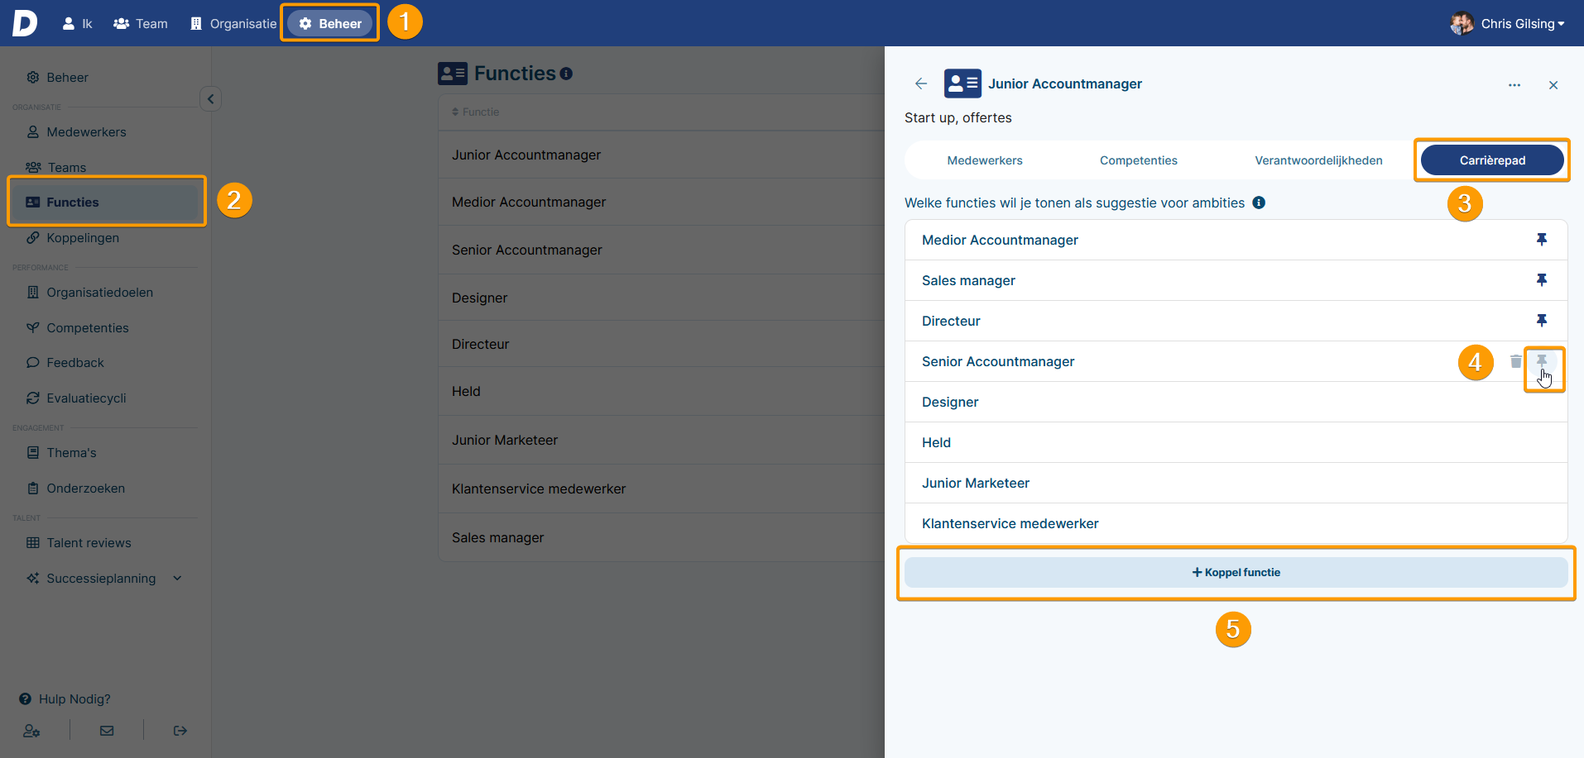This screenshot has width=1584, height=758.
Task: Expand the Successieplanning submenu chevron
Action: click(x=177, y=579)
